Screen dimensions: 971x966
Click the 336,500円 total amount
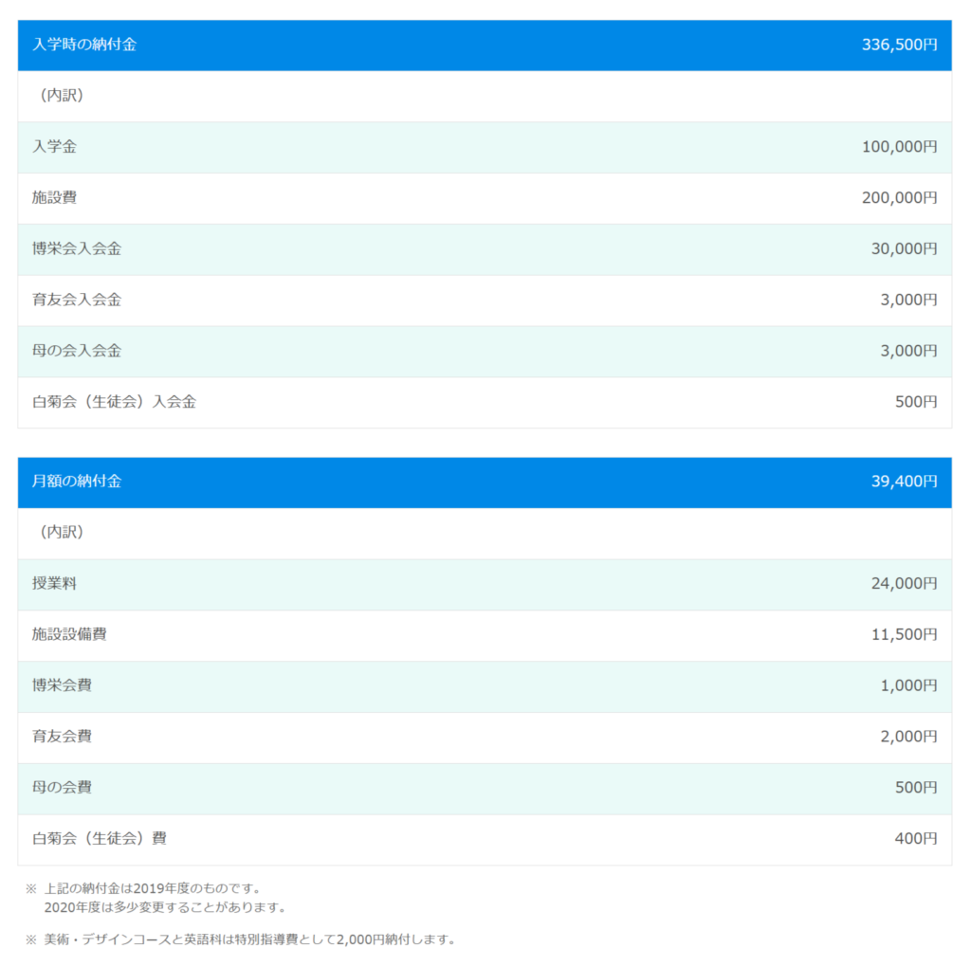[x=899, y=45]
